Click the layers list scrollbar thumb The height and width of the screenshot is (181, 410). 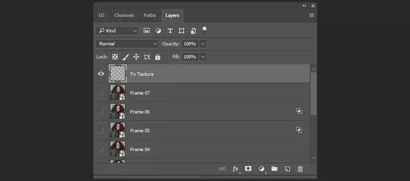pos(314,93)
